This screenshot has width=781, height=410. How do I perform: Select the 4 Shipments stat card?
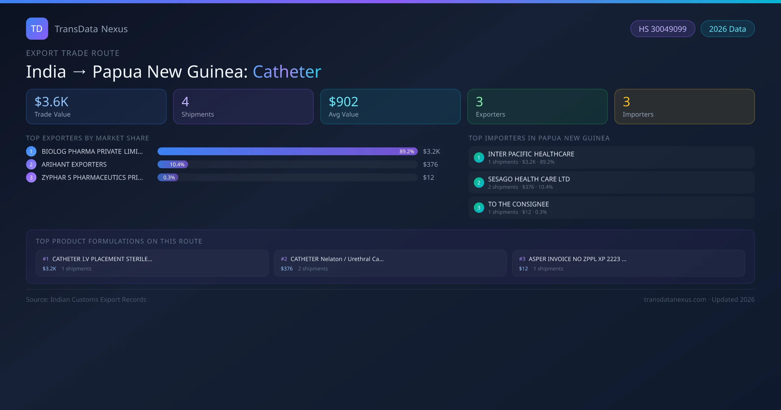pyautogui.click(x=243, y=106)
